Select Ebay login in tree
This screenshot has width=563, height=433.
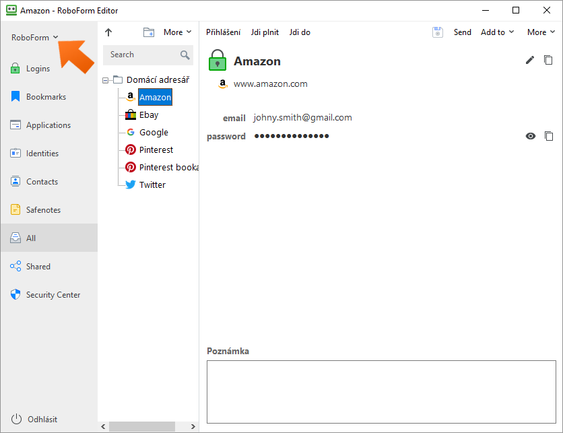point(149,115)
